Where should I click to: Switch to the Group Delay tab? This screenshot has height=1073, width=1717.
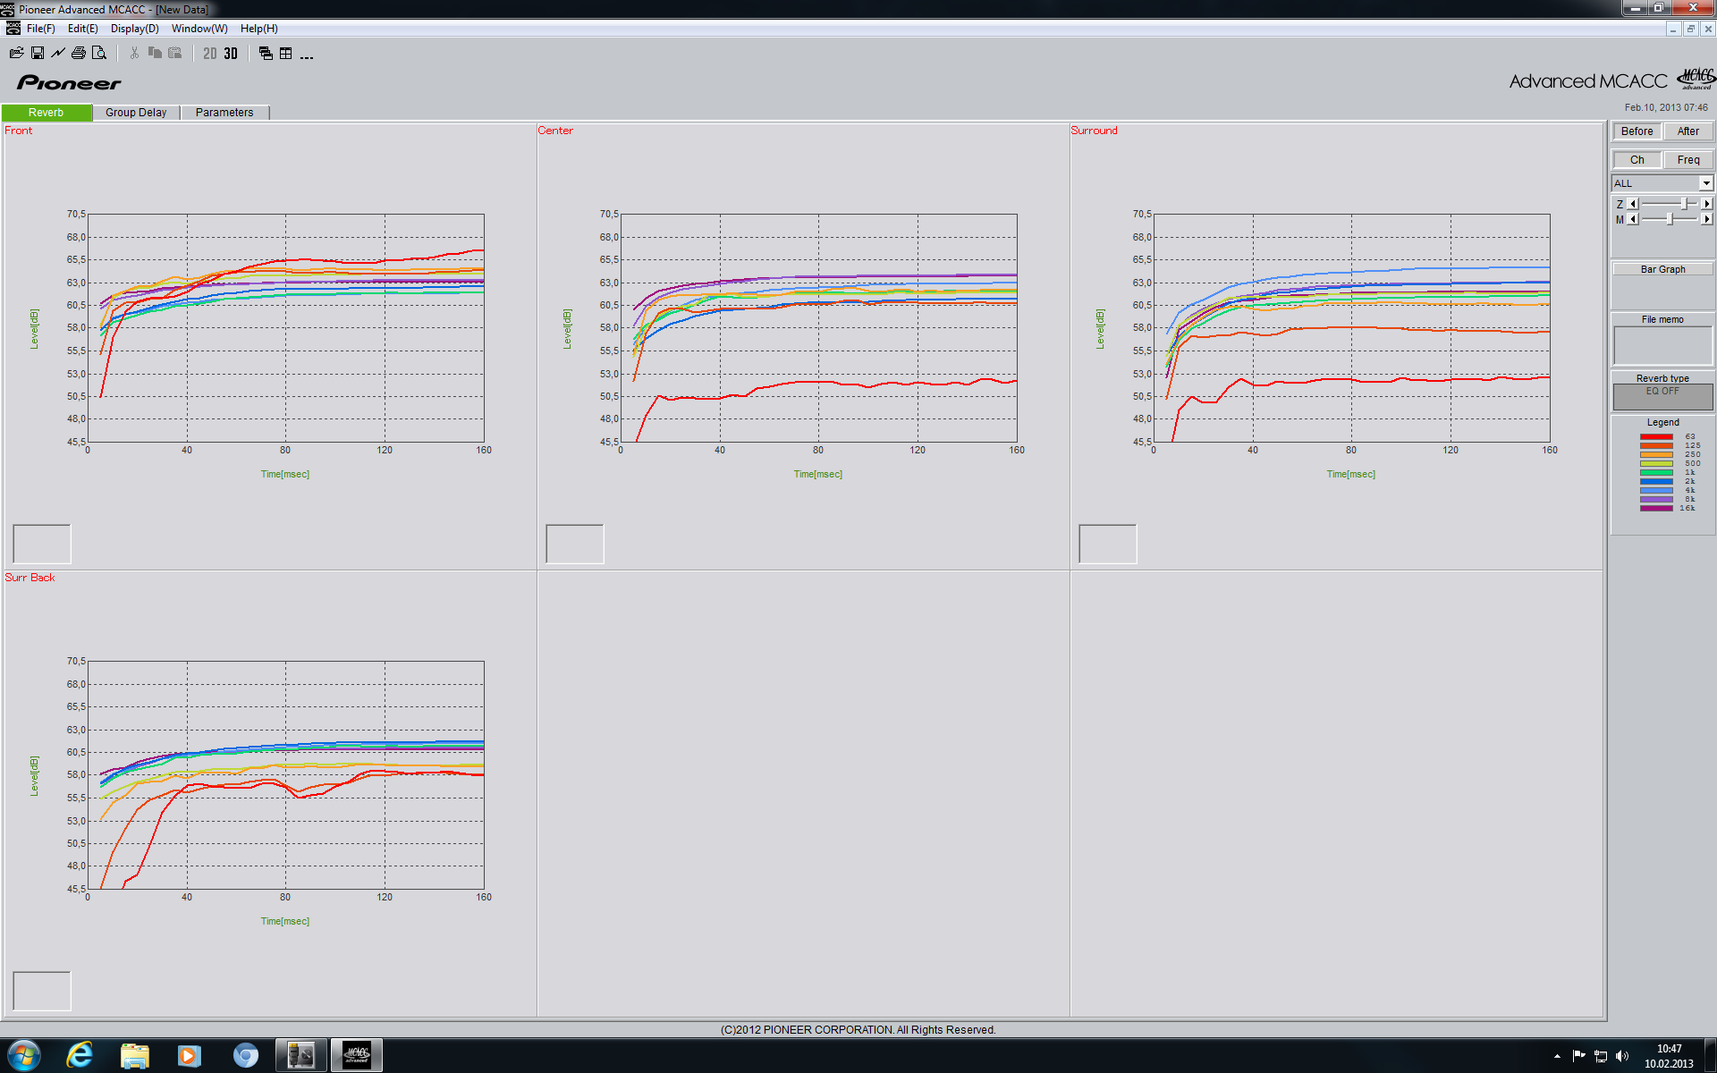(x=136, y=113)
